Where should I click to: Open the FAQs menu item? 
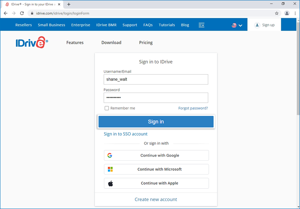click(148, 25)
